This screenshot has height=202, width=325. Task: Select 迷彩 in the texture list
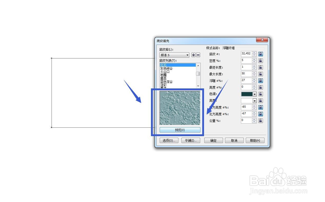pos(178,85)
